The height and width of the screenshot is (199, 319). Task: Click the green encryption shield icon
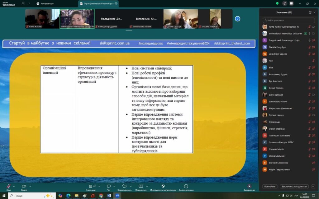pos(277,3)
